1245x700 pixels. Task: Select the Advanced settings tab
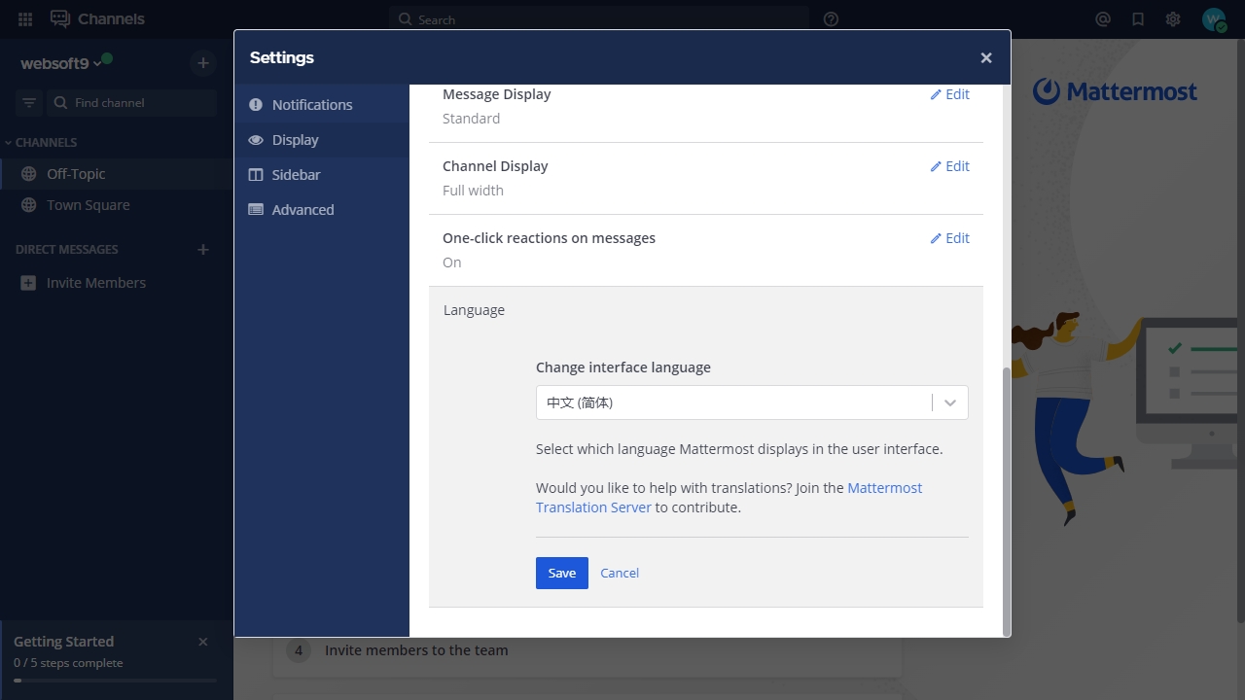click(302, 210)
